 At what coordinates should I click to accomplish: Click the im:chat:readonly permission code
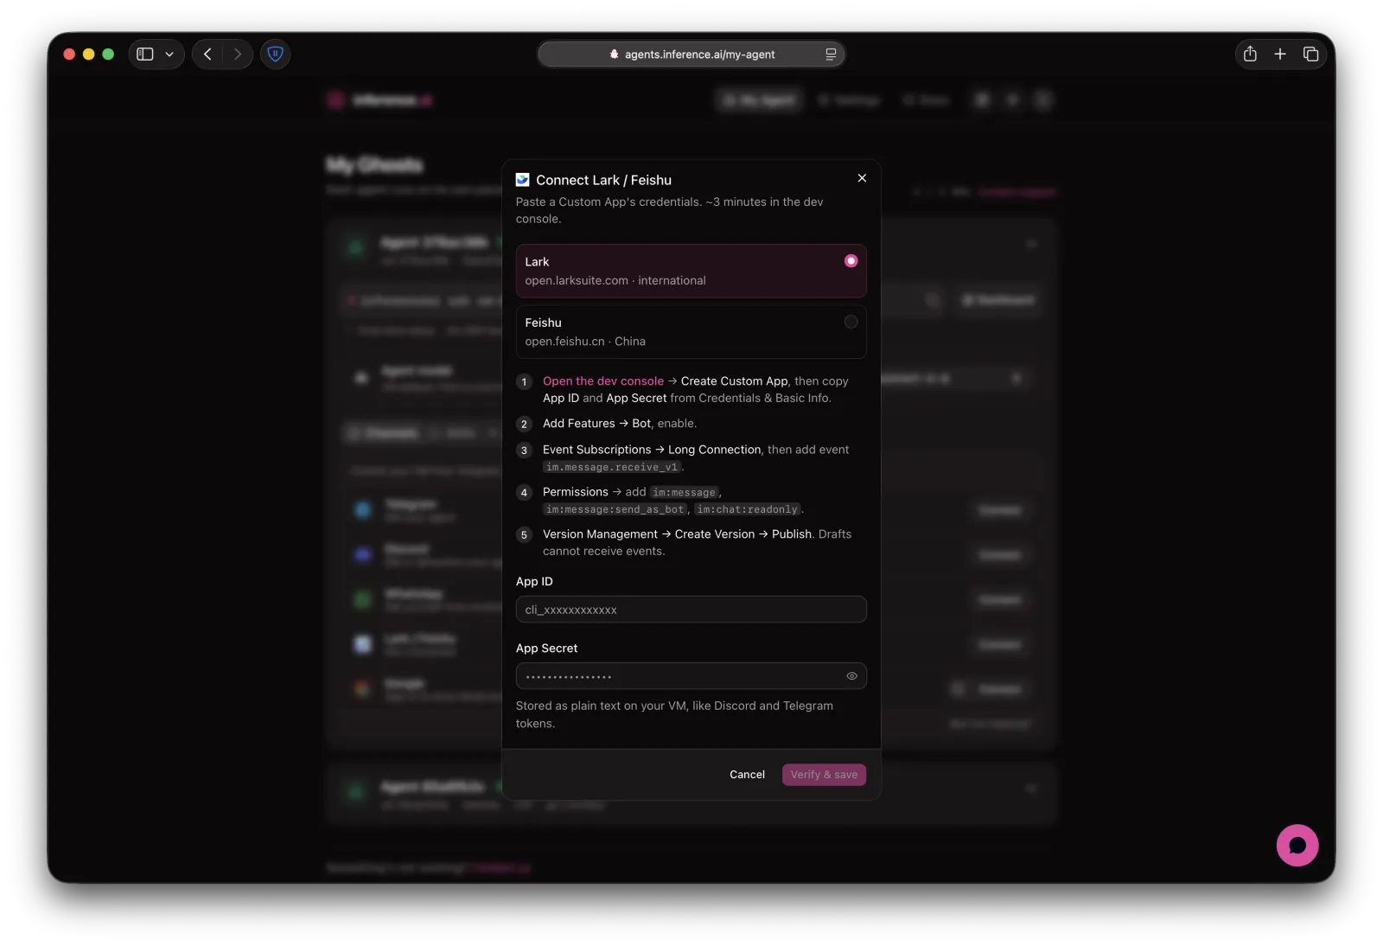tap(748, 509)
